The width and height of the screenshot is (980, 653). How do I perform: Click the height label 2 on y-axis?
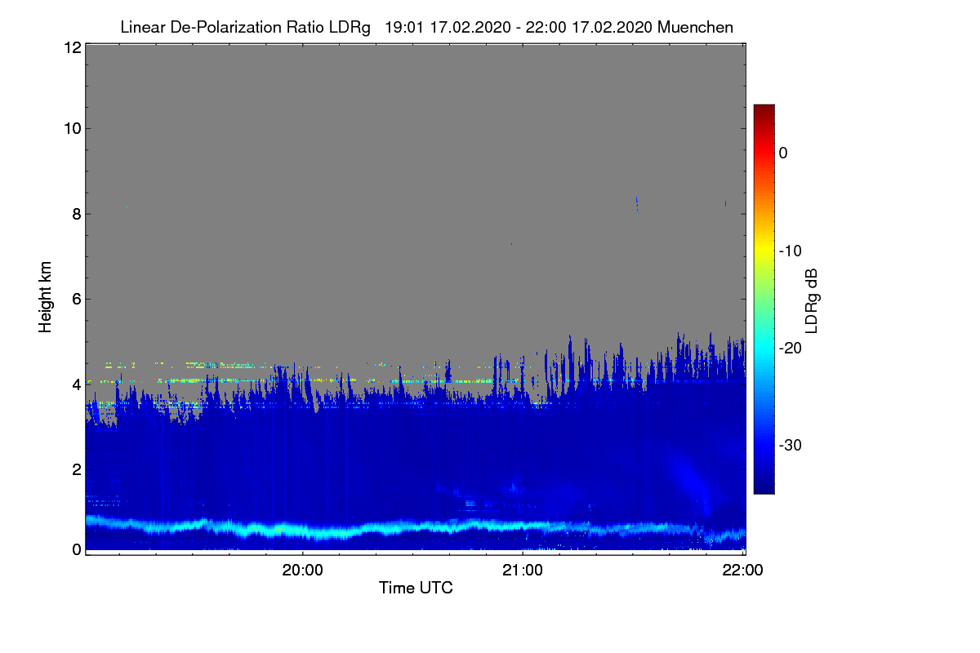pos(76,469)
